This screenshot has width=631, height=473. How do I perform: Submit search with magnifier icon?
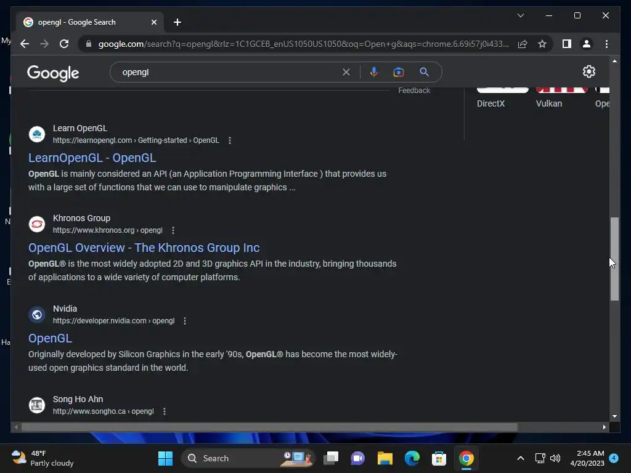(x=424, y=72)
